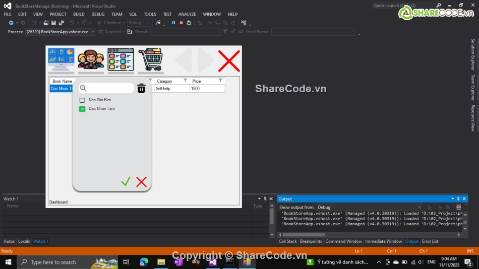
Task: Expand the Continue button dropdown arrow
Action: click(x=124, y=23)
